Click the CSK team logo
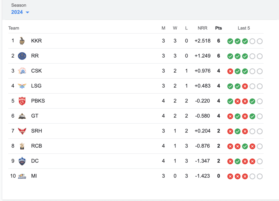Image resolution: width=279 pixels, height=201 pixels. tap(22, 71)
